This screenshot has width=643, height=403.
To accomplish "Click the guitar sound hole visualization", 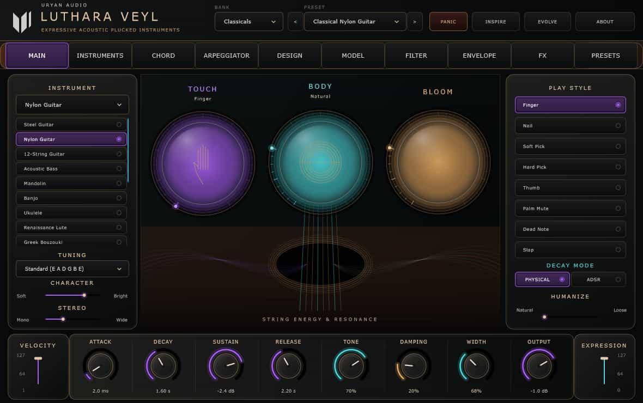I will pyautogui.click(x=320, y=264).
